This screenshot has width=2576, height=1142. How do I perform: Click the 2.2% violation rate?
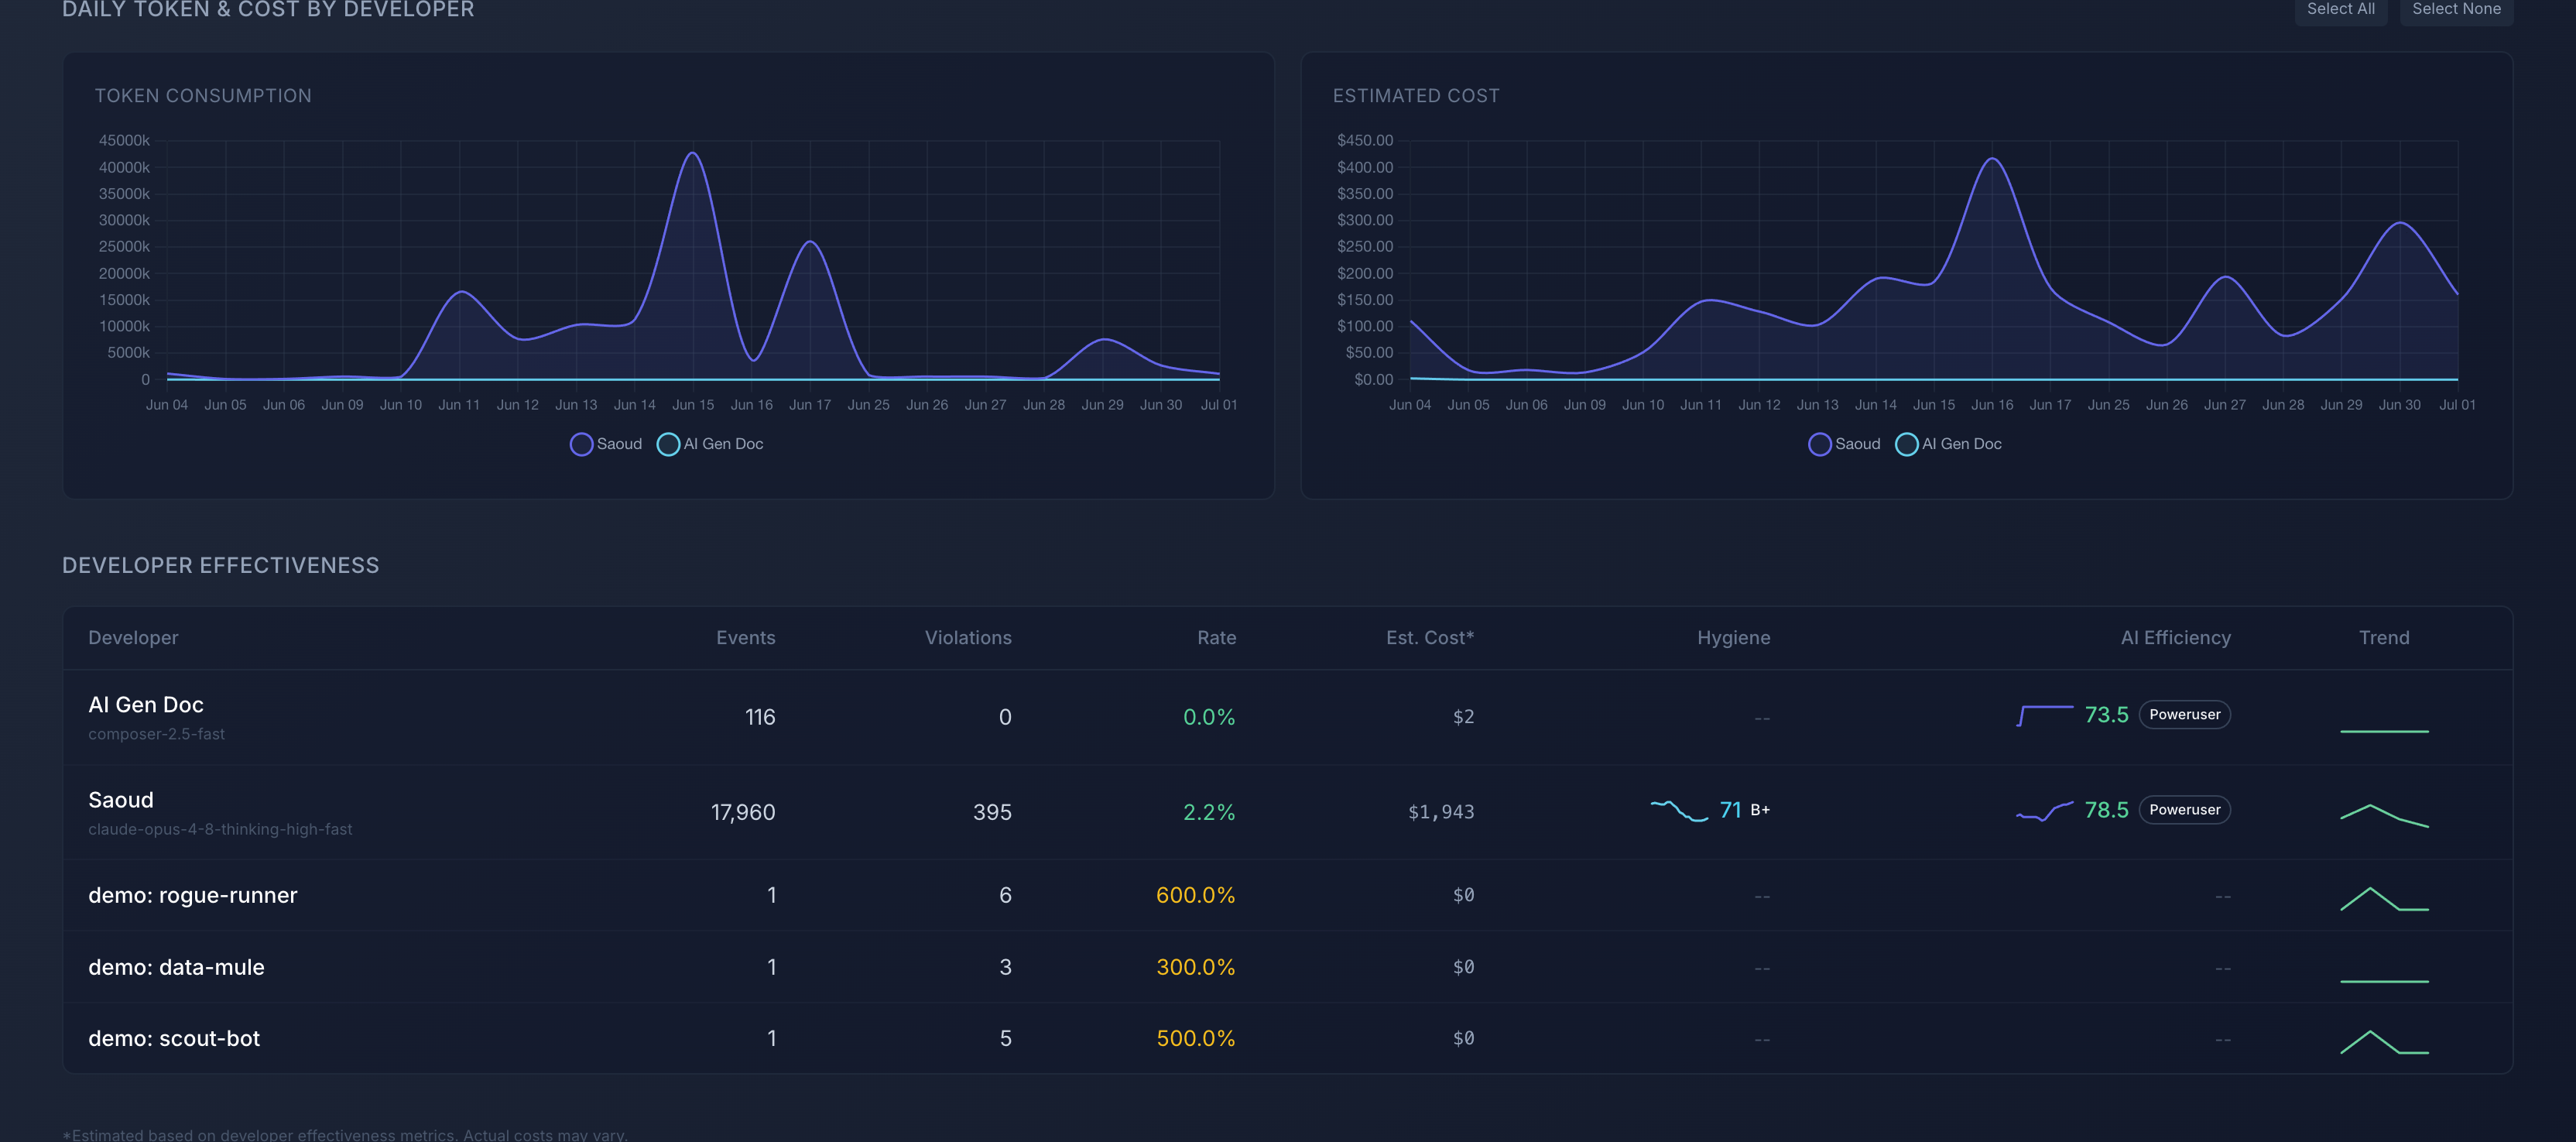click(x=1209, y=812)
